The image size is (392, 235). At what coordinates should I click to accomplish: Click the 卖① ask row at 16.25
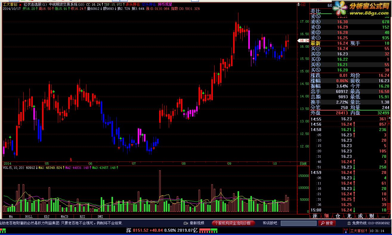click(350, 38)
